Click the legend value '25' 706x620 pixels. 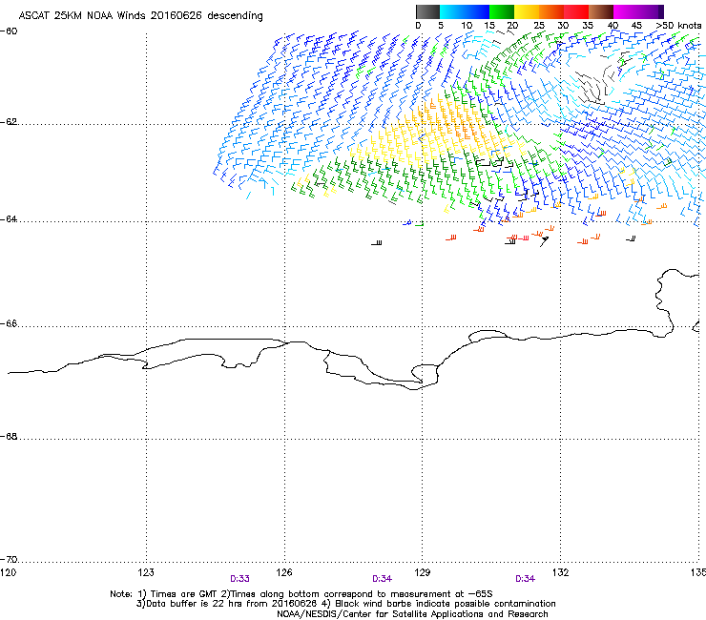[x=539, y=26]
